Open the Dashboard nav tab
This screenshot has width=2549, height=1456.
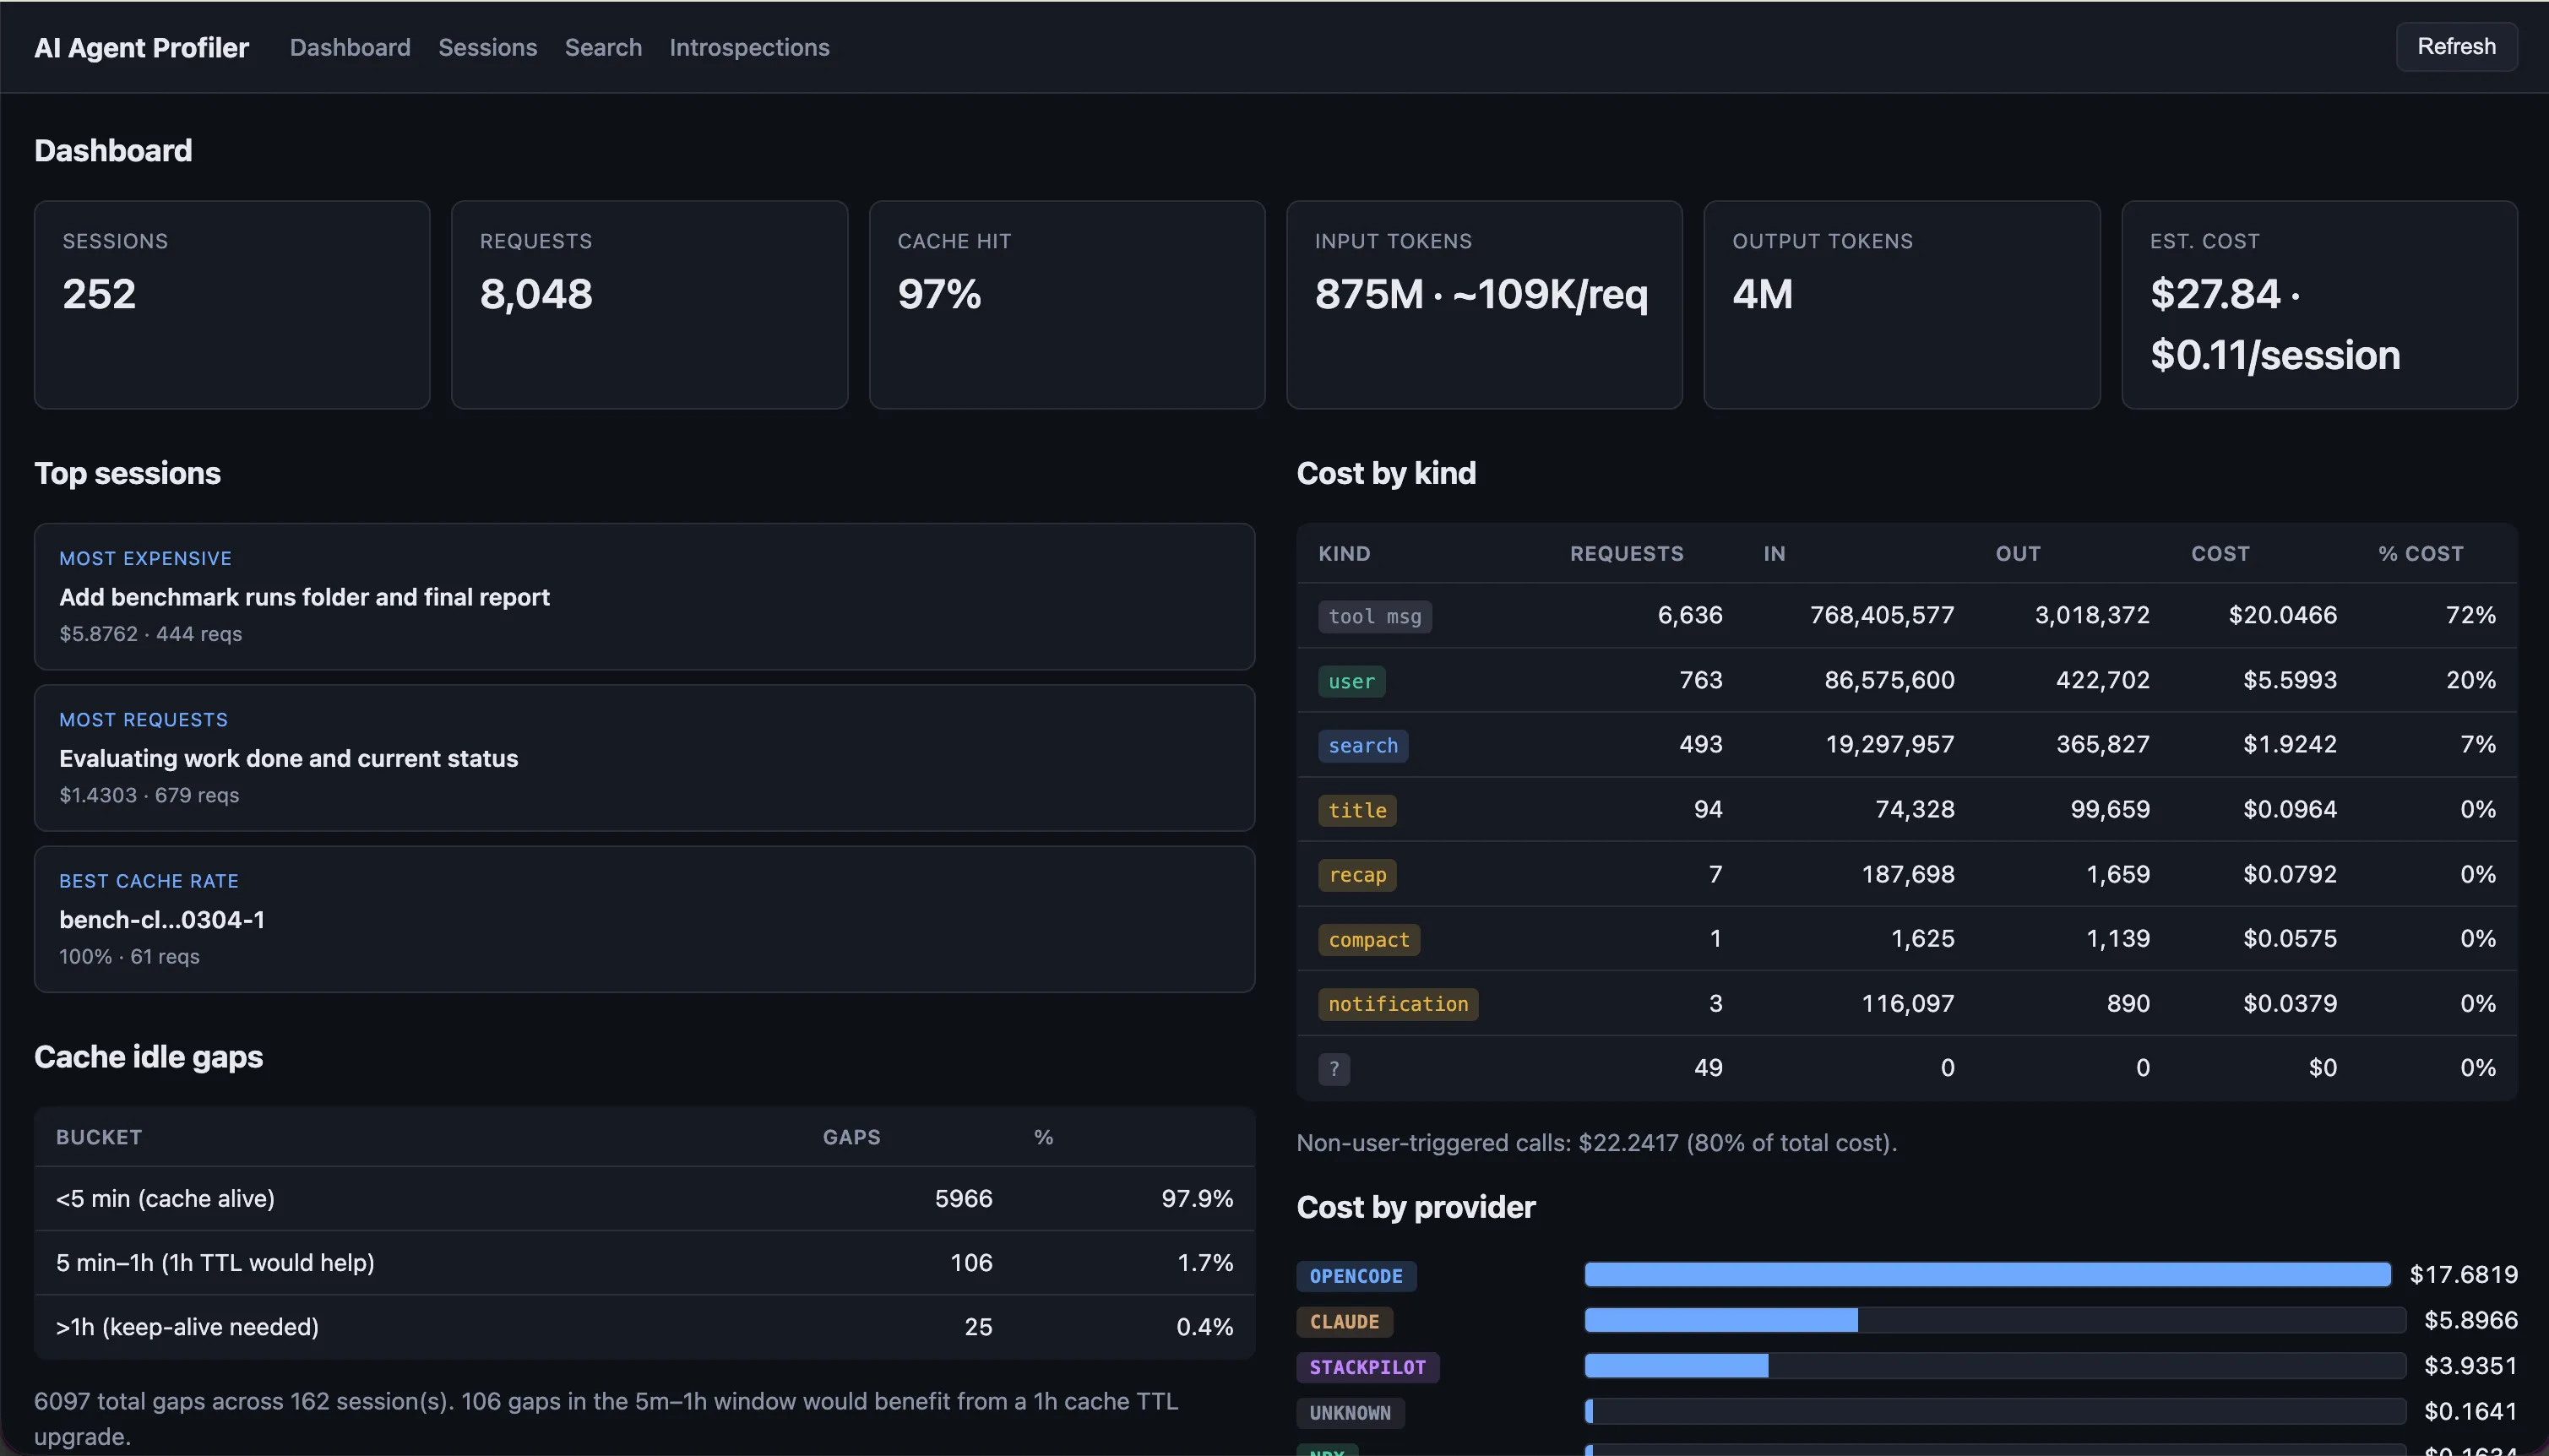[x=350, y=47]
